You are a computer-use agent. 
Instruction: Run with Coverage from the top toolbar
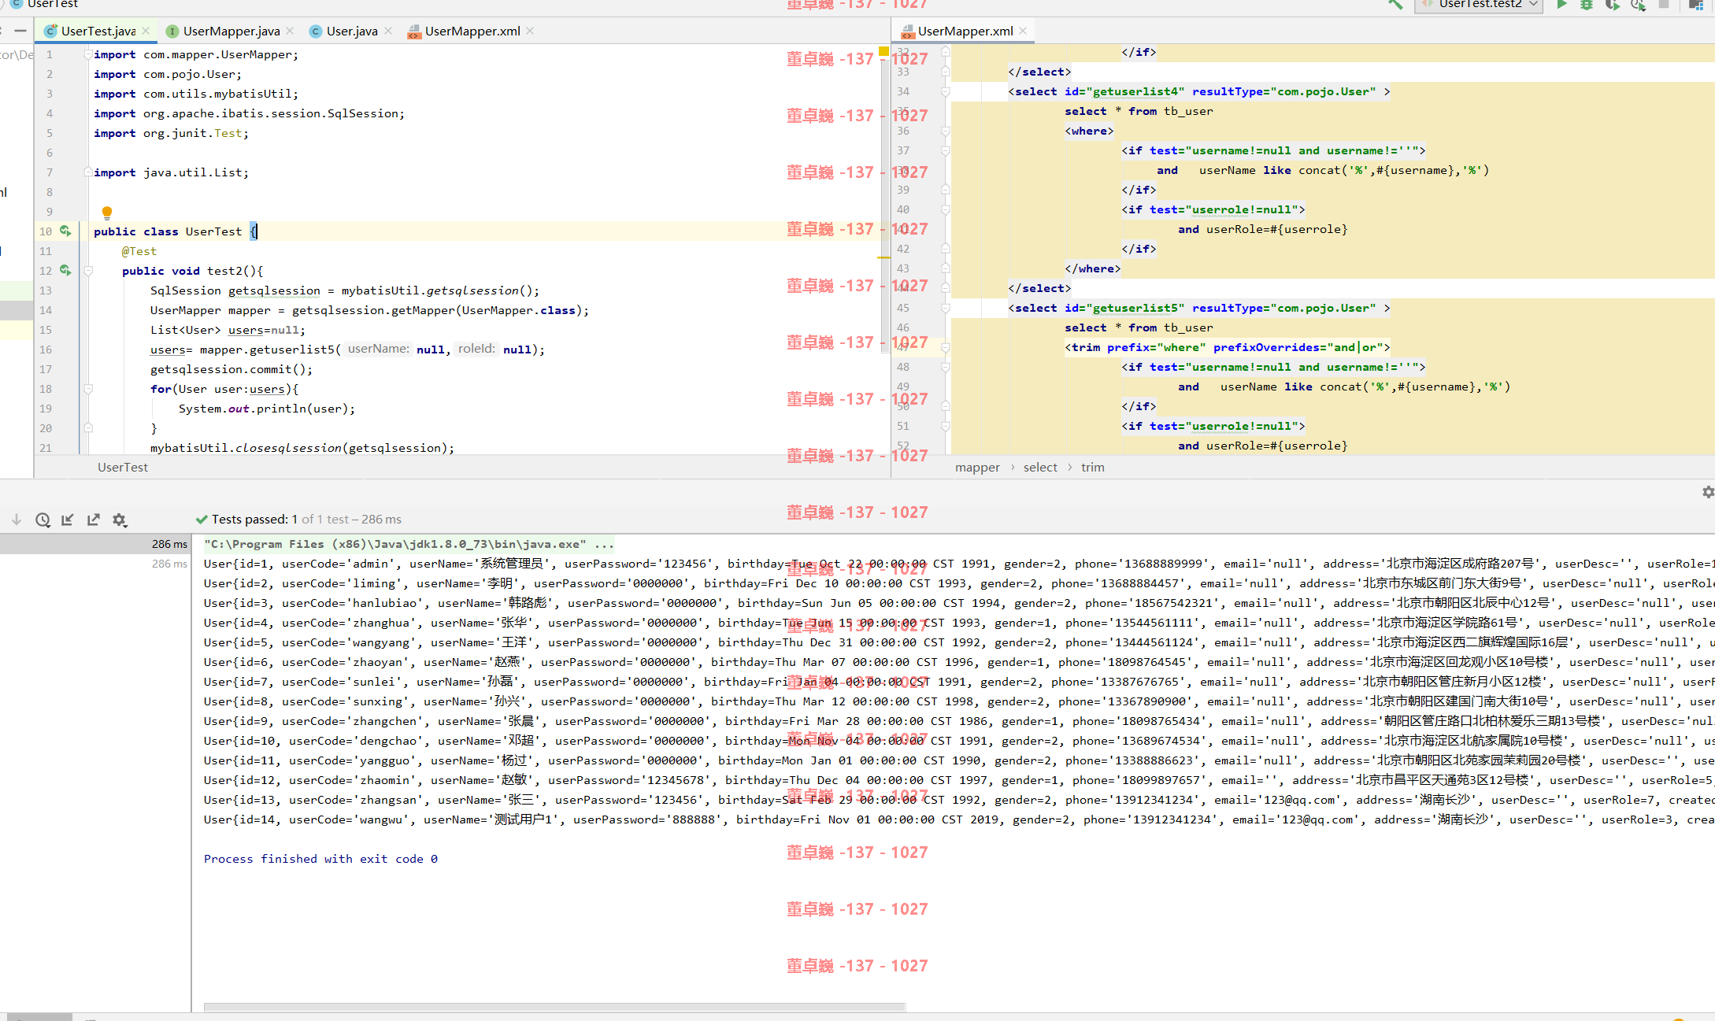click(1613, 5)
